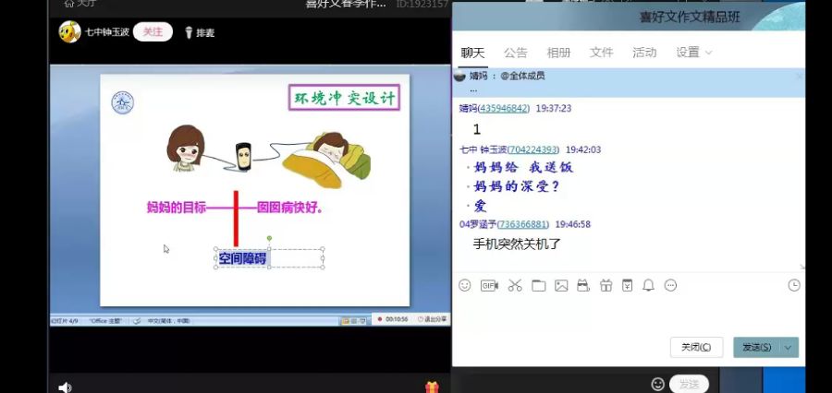Image resolution: width=832 pixels, height=393 pixels.
Task: Click the red envelope yen icon
Action: pos(627,286)
